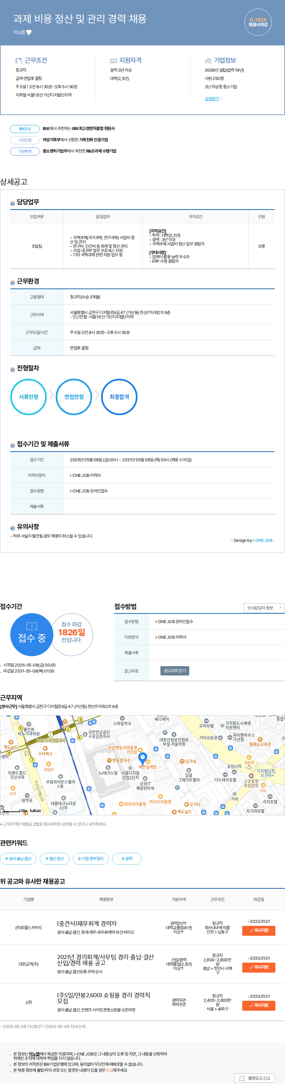Click the siren icon in 불량공고 신고
Image resolution: width=285 pixels, height=1084 pixels.
pyautogui.click(x=242, y=1078)
